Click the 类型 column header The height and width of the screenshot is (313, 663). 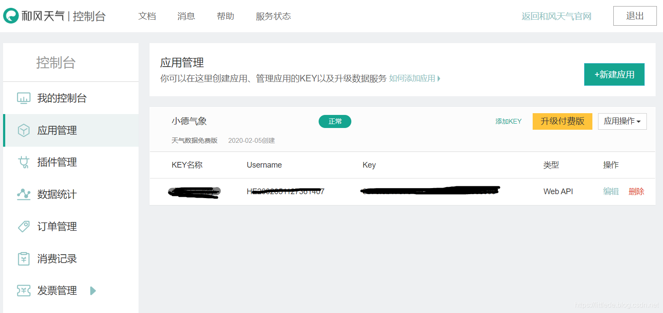click(551, 165)
